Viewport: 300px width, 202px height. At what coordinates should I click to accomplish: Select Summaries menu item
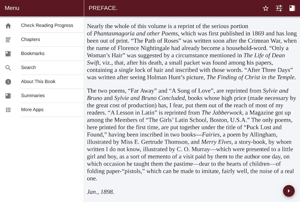[x=33, y=96]
